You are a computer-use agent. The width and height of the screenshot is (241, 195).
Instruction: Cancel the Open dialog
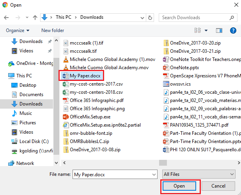(x=218, y=186)
